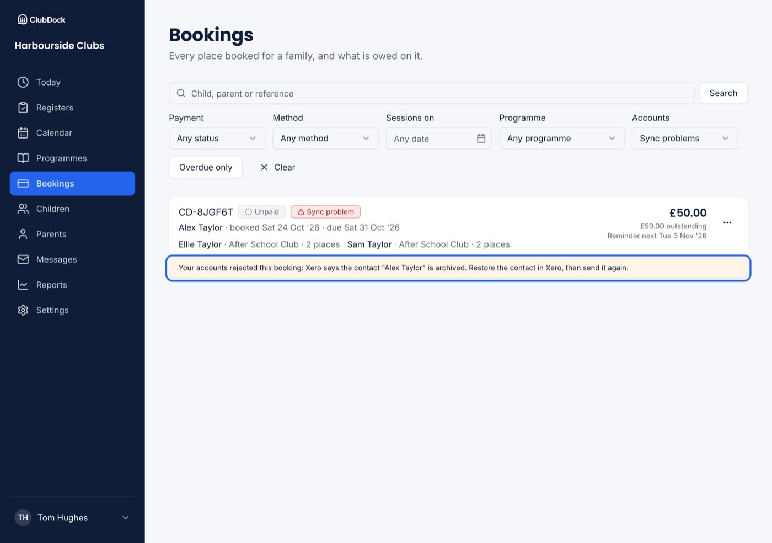Open the Method dropdown
This screenshot has height=543, width=772.
[x=325, y=139]
